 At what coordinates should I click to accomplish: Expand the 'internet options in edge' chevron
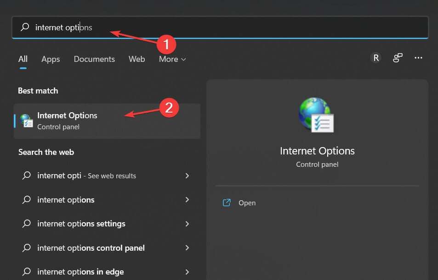click(187, 272)
